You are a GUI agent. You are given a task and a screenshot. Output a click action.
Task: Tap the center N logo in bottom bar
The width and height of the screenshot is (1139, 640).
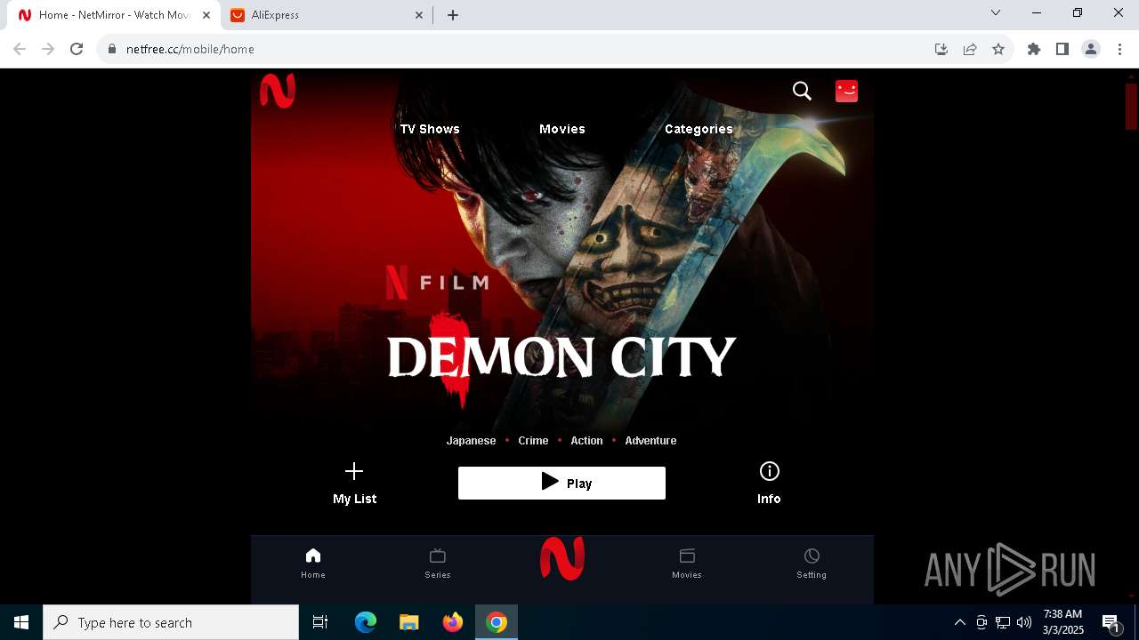[x=562, y=558]
